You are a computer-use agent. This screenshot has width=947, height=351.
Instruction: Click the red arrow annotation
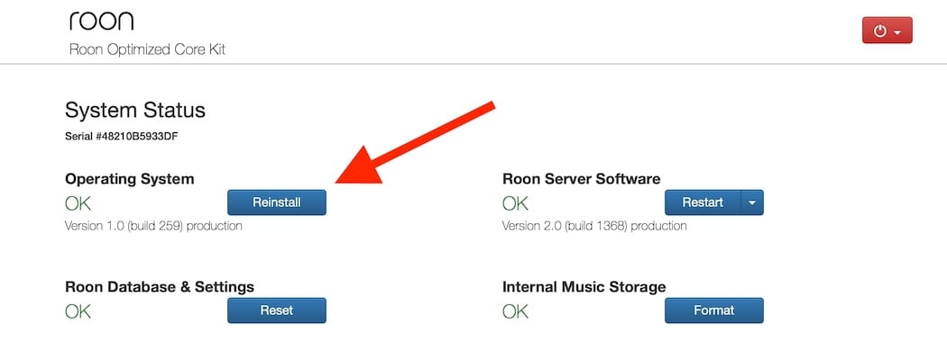[416, 142]
